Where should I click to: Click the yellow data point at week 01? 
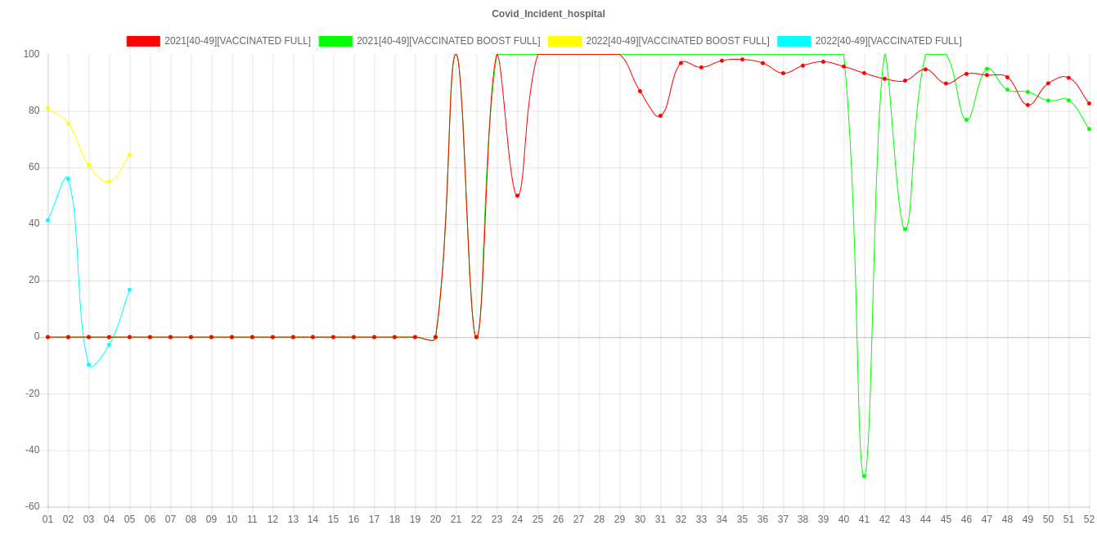click(47, 108)
